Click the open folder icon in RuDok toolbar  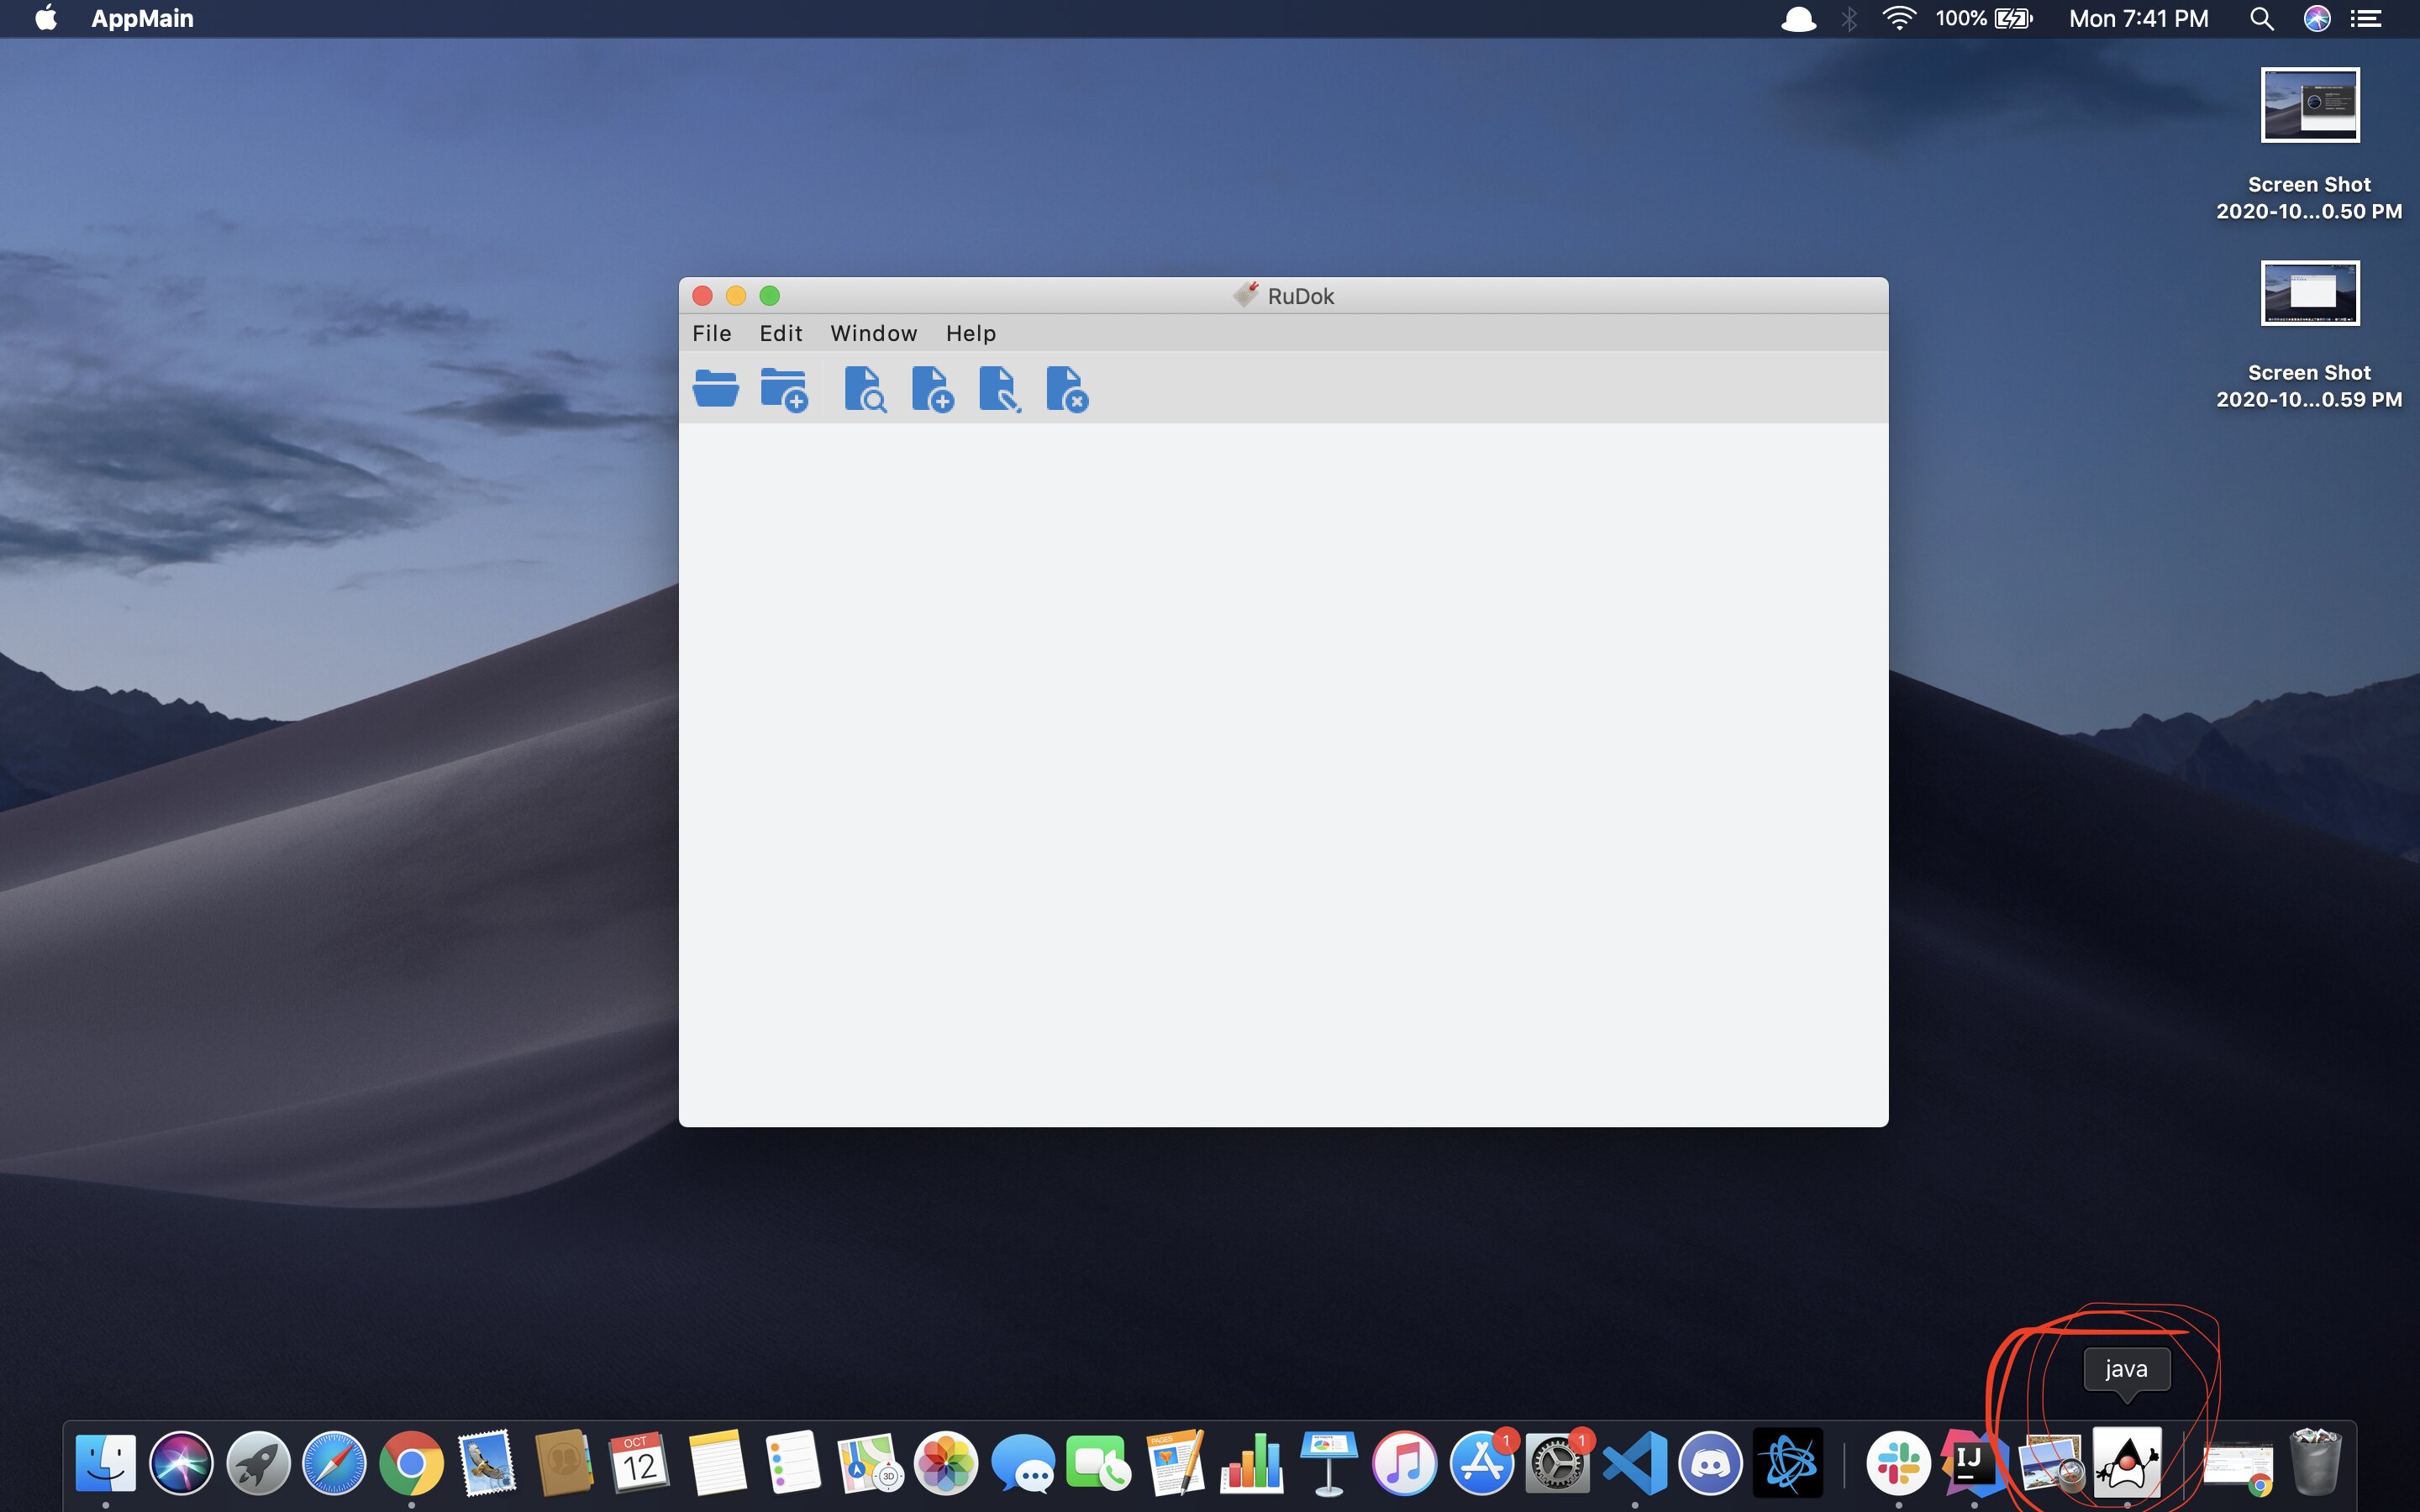(x=716, y=389)
